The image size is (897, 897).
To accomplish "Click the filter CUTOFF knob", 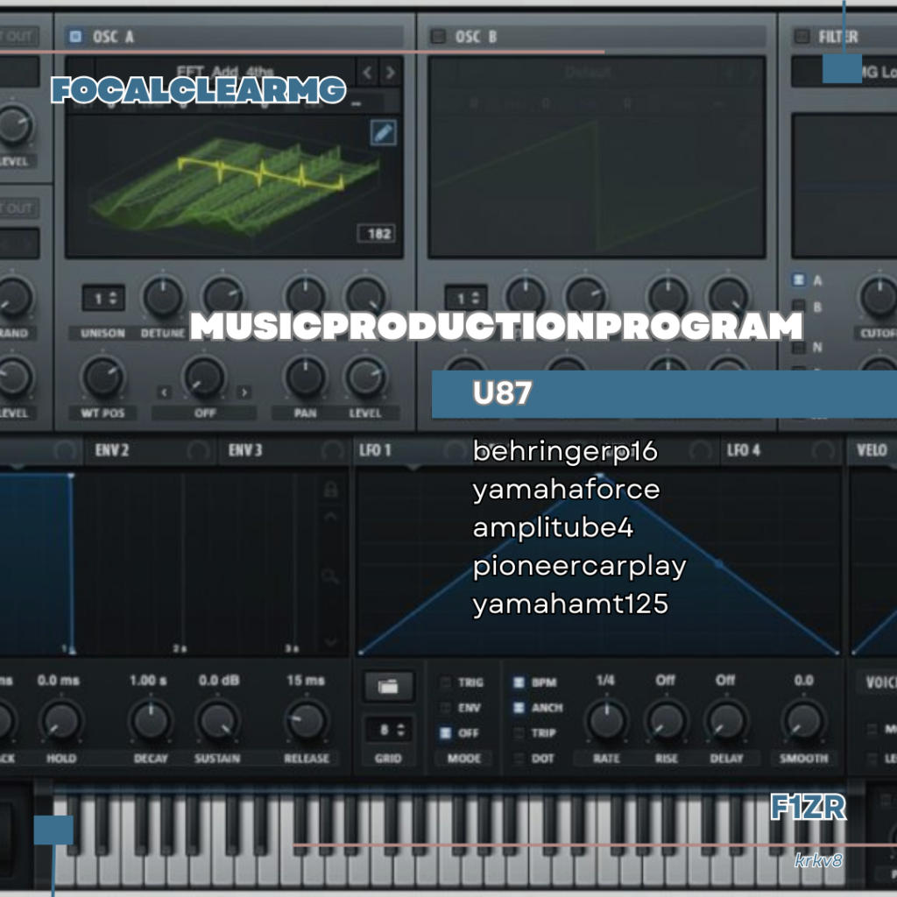I will click(879, 298).
